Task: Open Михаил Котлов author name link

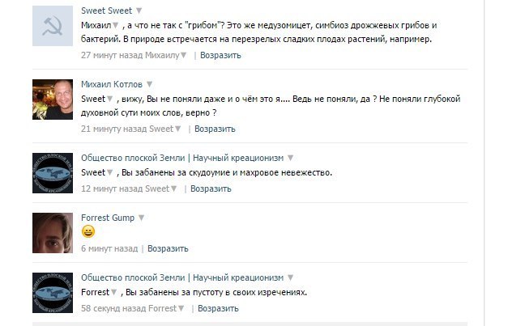Action: pyautogui.click(x=112, y=84)
